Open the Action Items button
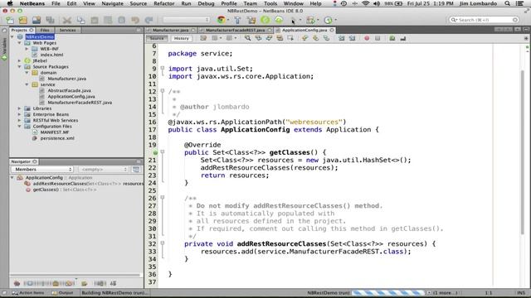The image size is (531, 298). tap(28, 292)
